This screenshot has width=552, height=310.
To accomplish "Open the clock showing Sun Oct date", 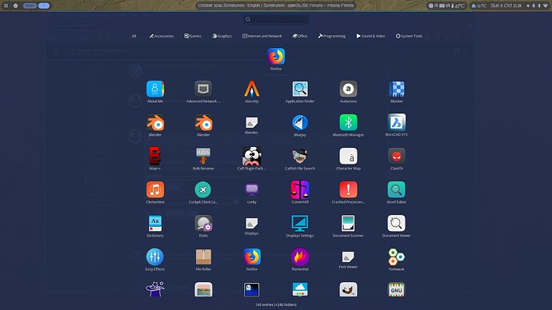I will coord(506,6).
